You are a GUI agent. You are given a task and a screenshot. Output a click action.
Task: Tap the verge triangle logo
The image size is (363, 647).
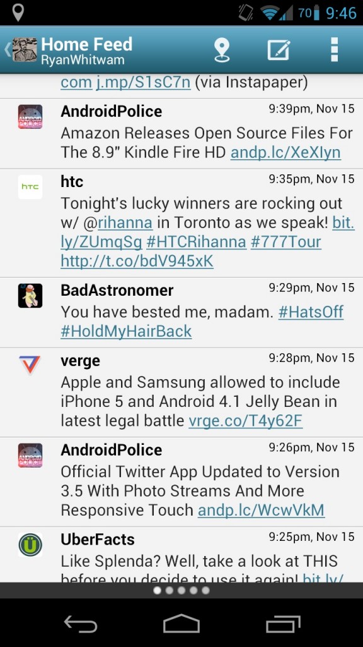click(x=30, y=365)
